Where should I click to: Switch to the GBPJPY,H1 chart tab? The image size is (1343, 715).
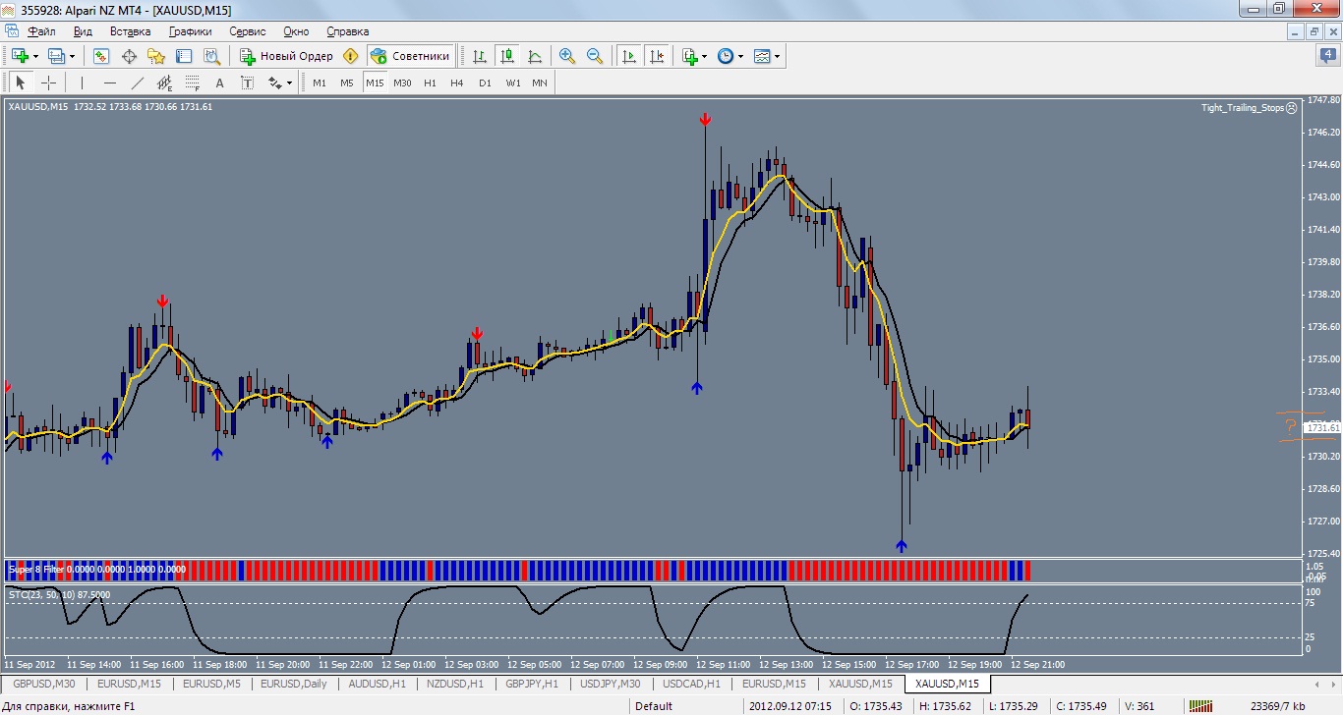(x=531, y=684)
